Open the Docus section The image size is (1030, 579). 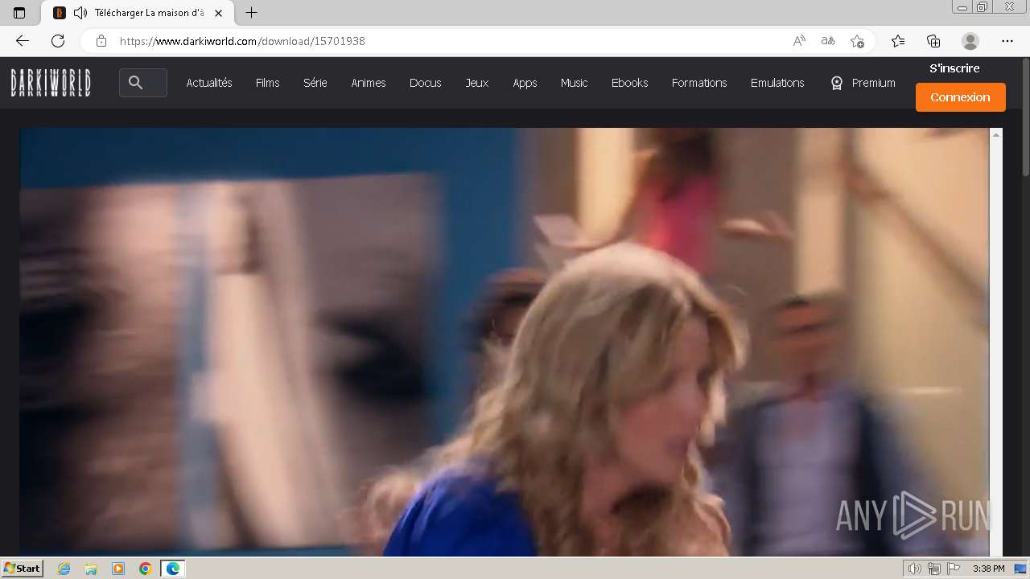tap(425, 83)
